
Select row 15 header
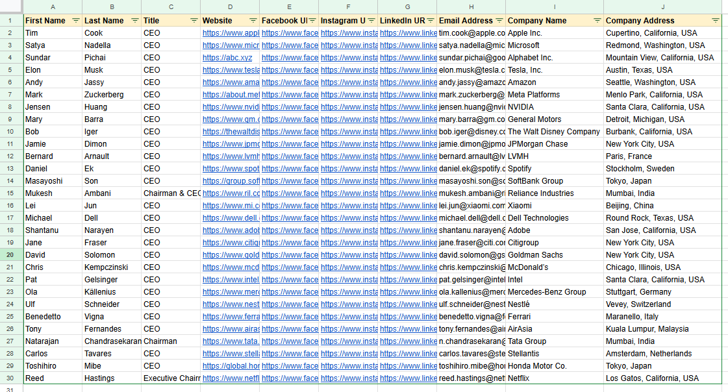[10, 193]
